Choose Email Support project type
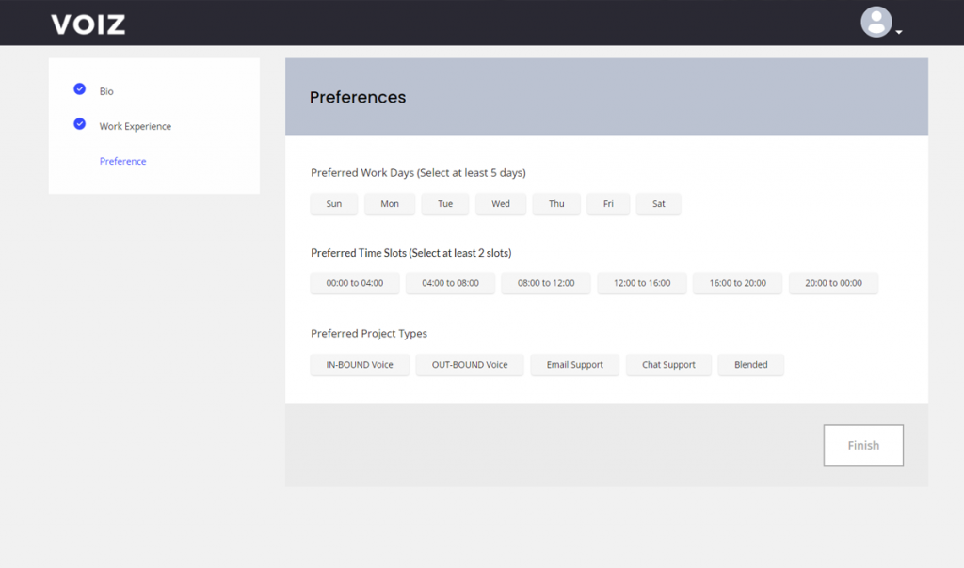This screenshot has width=964, height=568. 575,365
